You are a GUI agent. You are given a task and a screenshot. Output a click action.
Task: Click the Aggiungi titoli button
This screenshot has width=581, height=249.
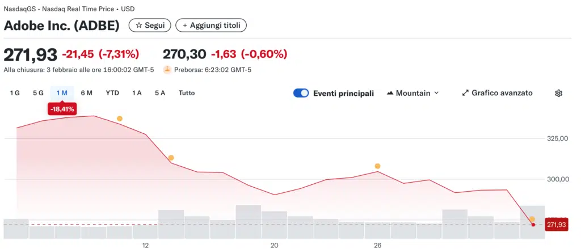(x=211, y=26)
